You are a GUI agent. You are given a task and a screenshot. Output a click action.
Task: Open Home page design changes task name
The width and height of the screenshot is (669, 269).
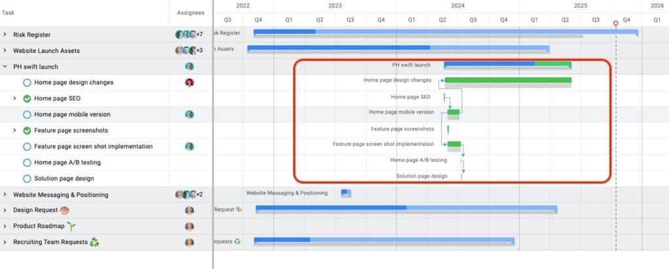74,82
